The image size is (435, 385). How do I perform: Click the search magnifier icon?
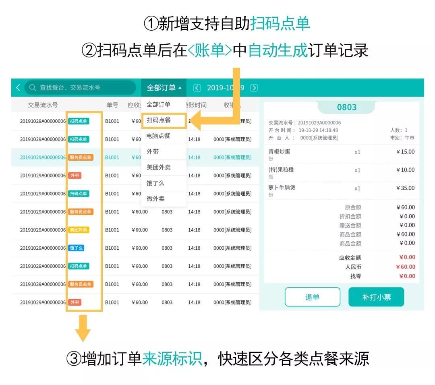33,88
